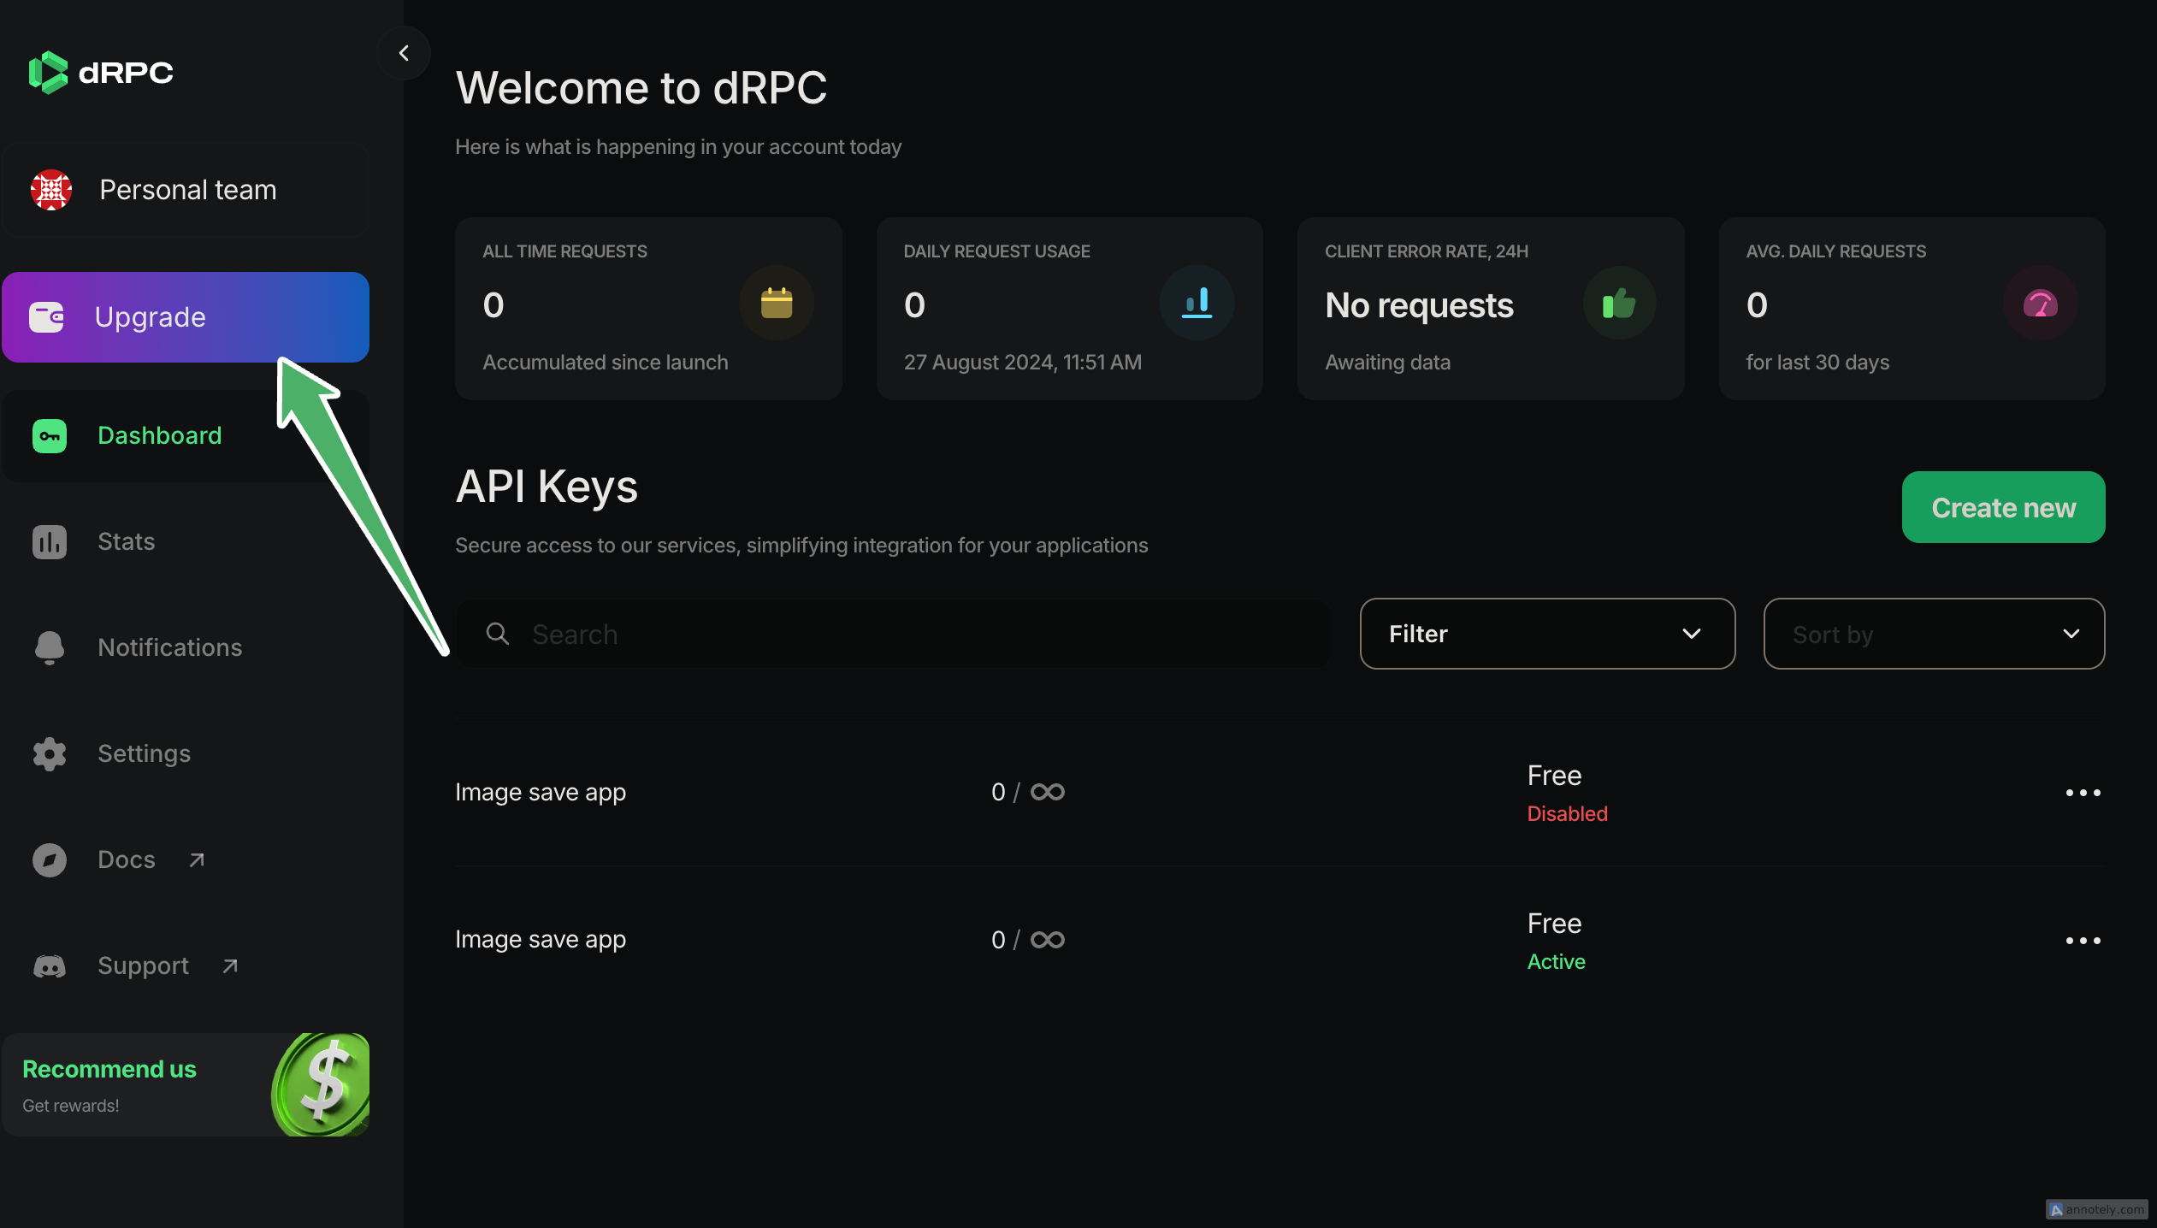Click the Stats bar chart icon
The image size is (2157, 1228).
49,542
